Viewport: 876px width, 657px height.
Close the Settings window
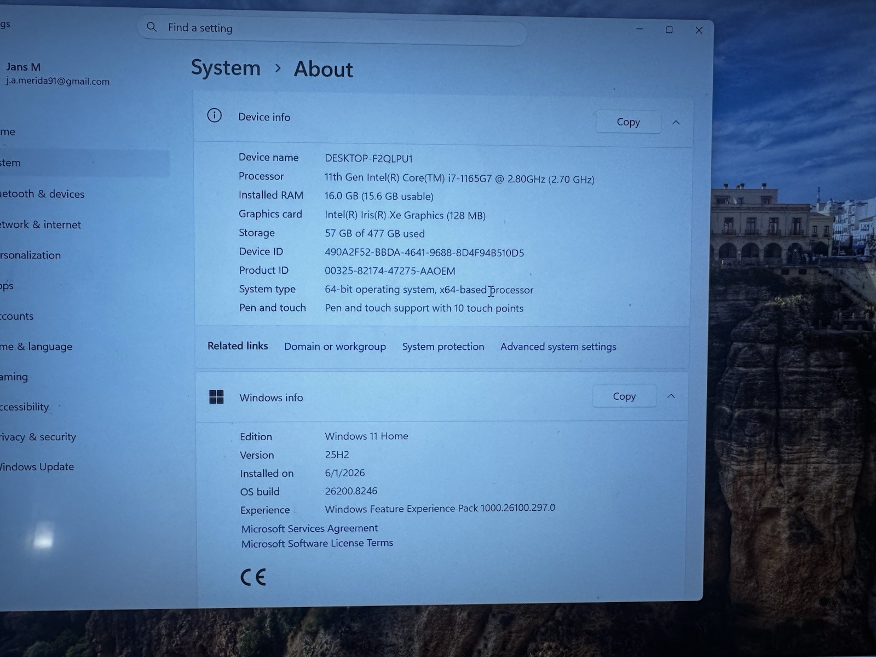699,30
